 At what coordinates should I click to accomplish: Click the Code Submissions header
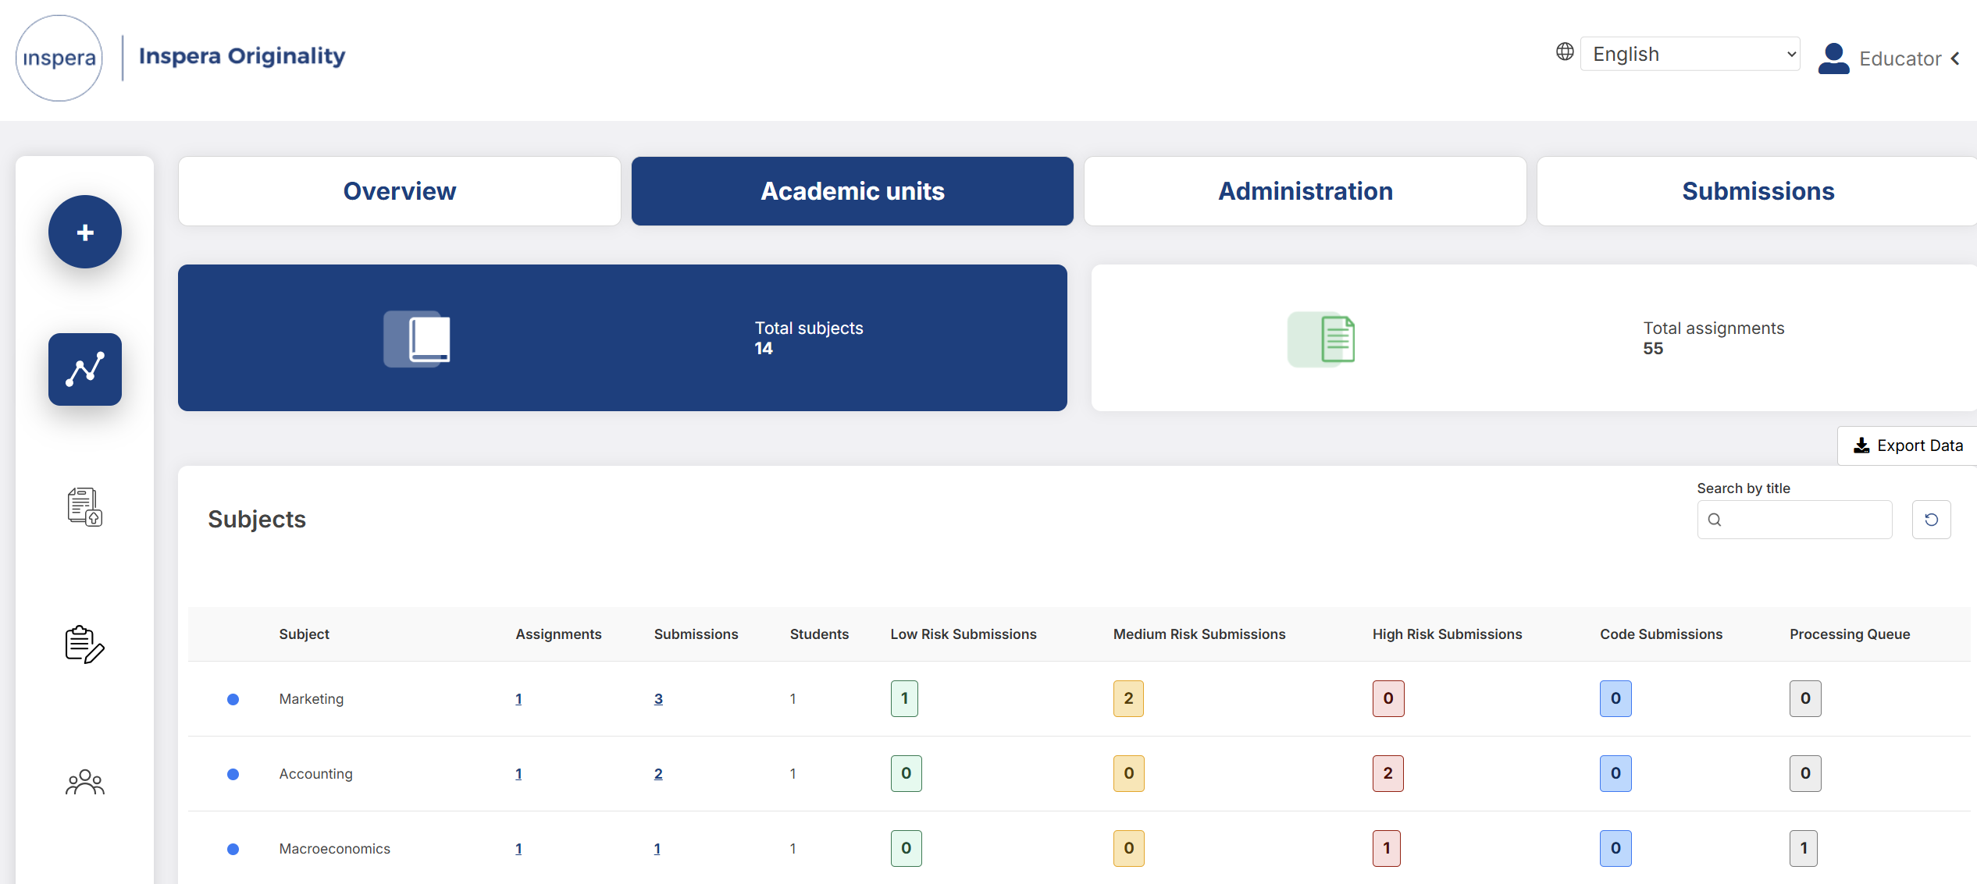[1661, 634]
